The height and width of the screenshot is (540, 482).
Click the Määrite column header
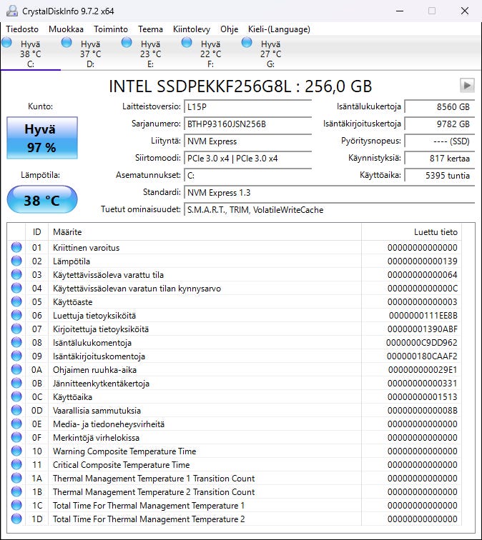click(67, 232)
